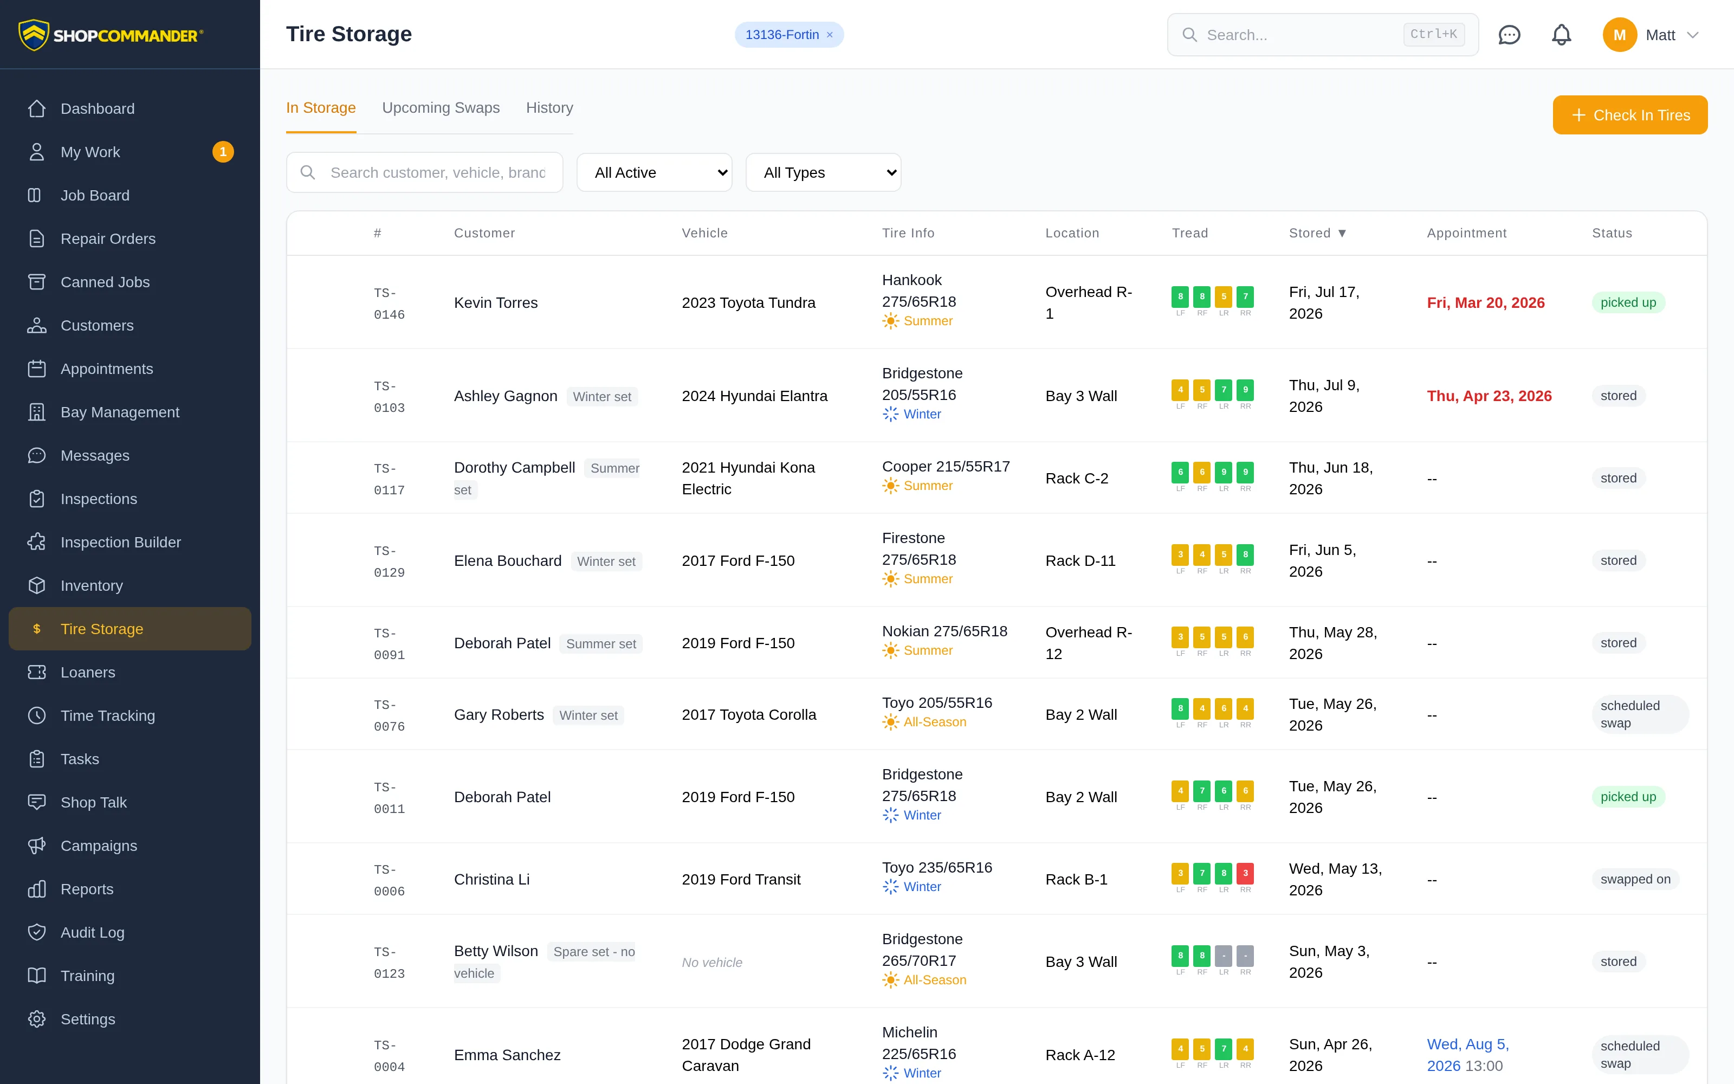
Task: Open the Thu, Apr 23, 2026 appointment
Action: tap(1489, 396)
